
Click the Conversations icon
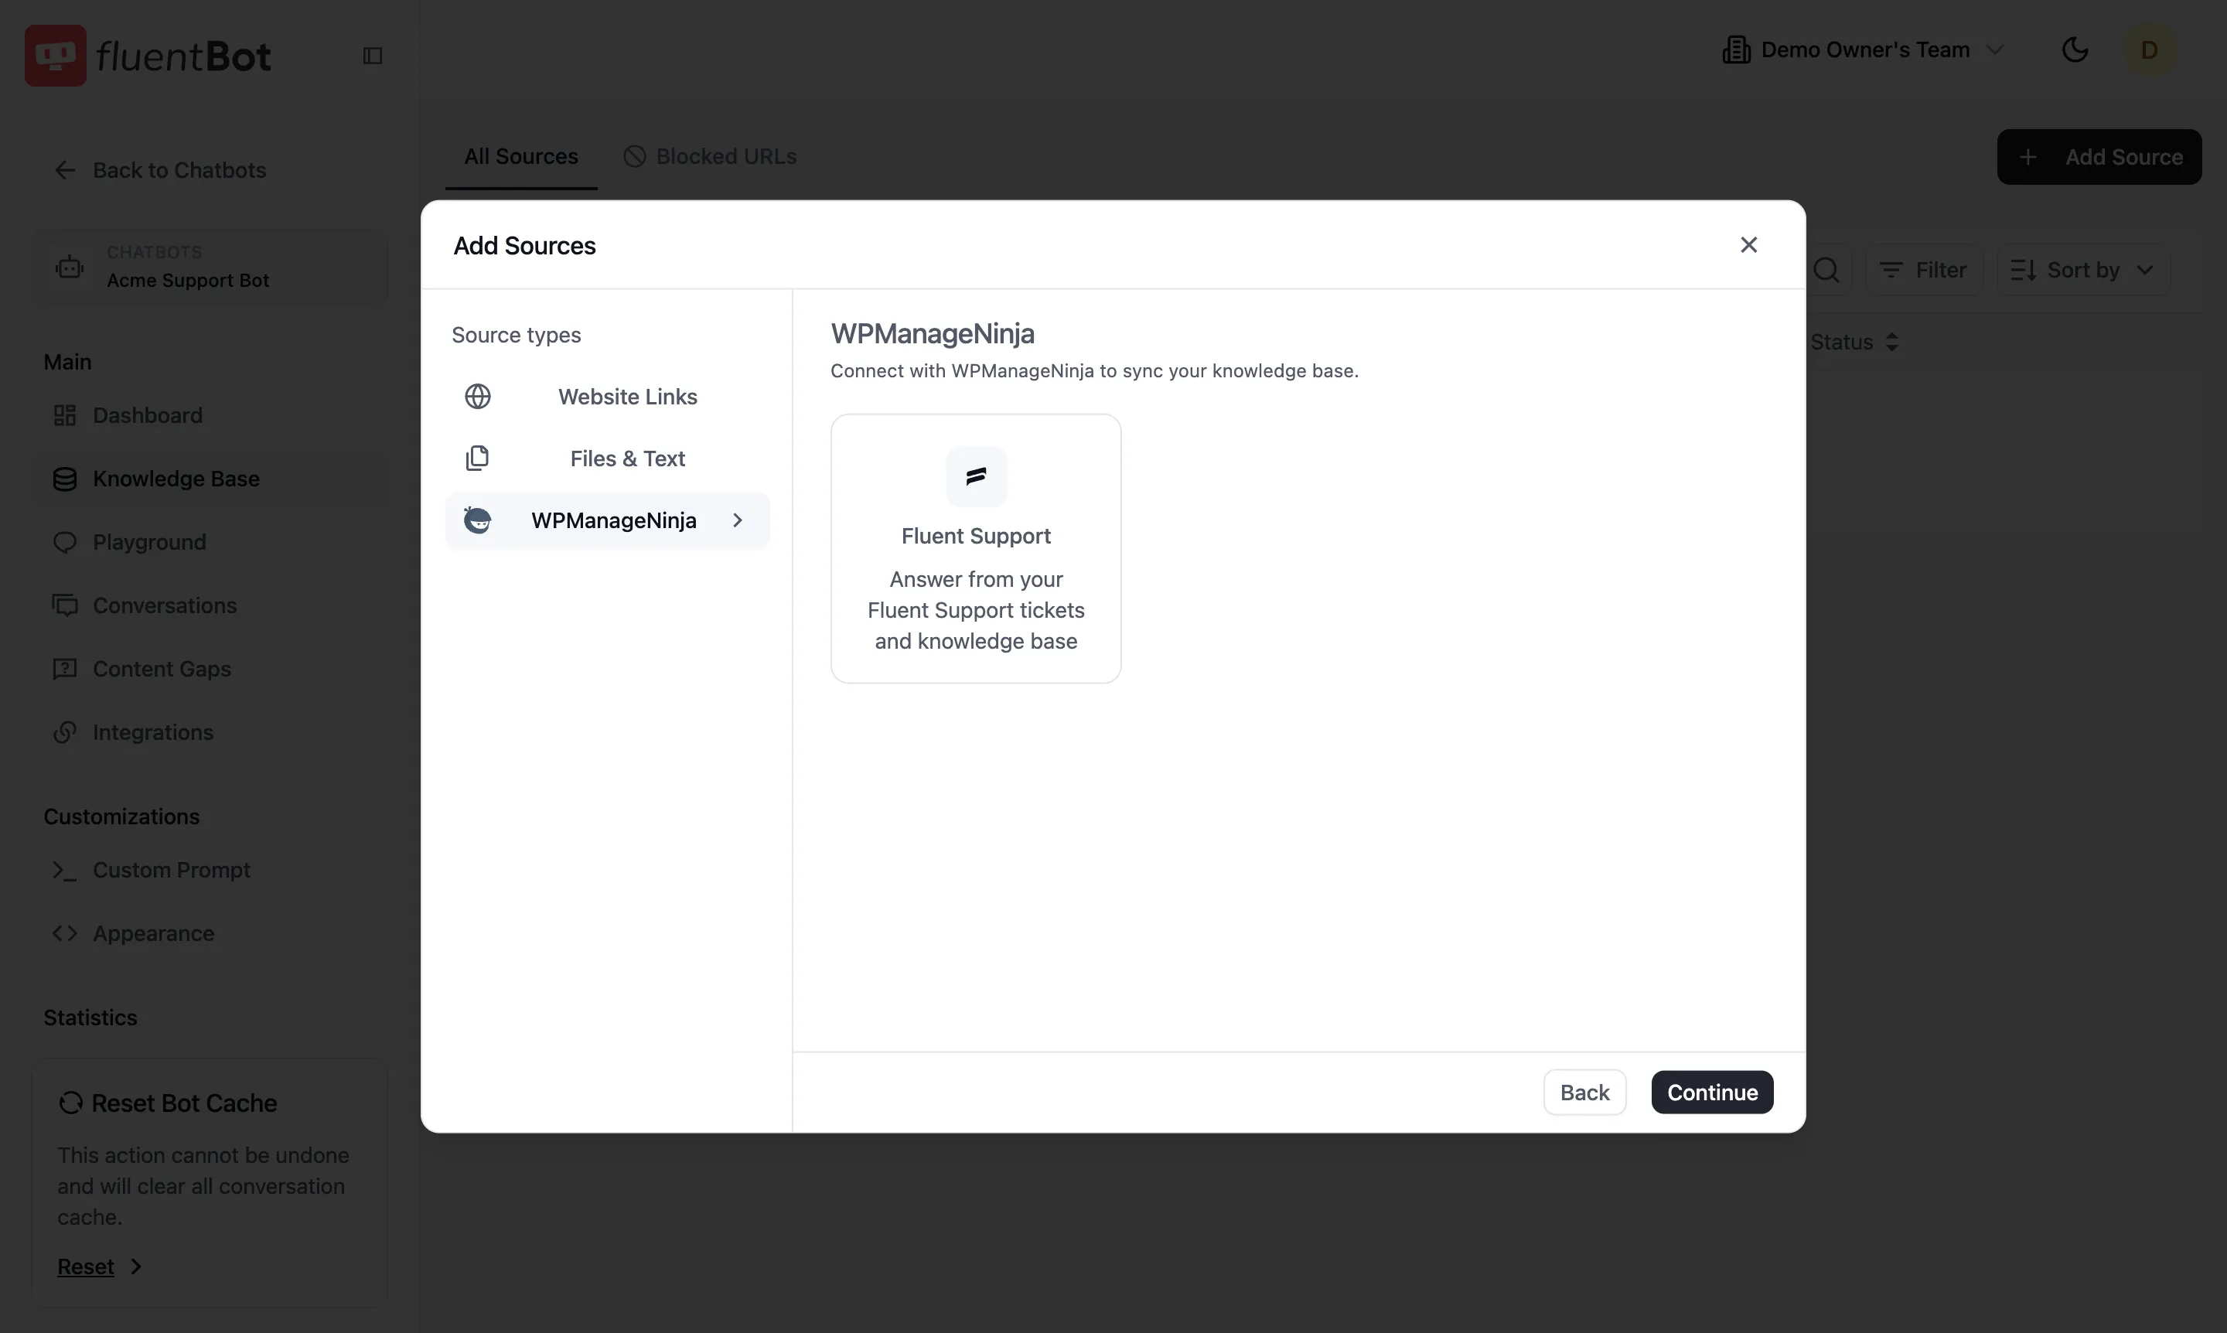click(x=65, y=605)
